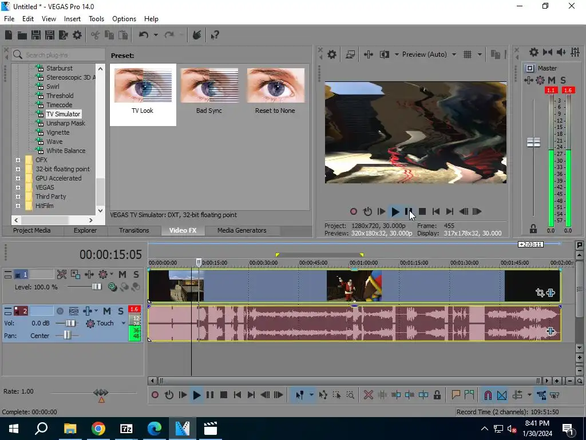Expand the Third Party folder
The height and width of the screenshot is (440, 586).
(x=18, y=197)
